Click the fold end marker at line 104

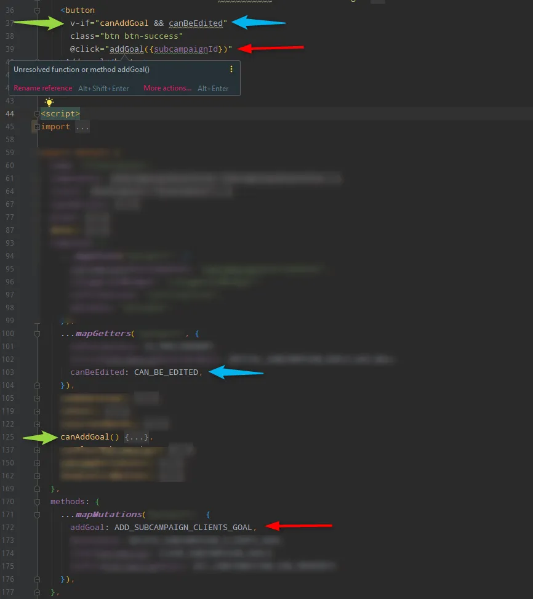(37, 385)
